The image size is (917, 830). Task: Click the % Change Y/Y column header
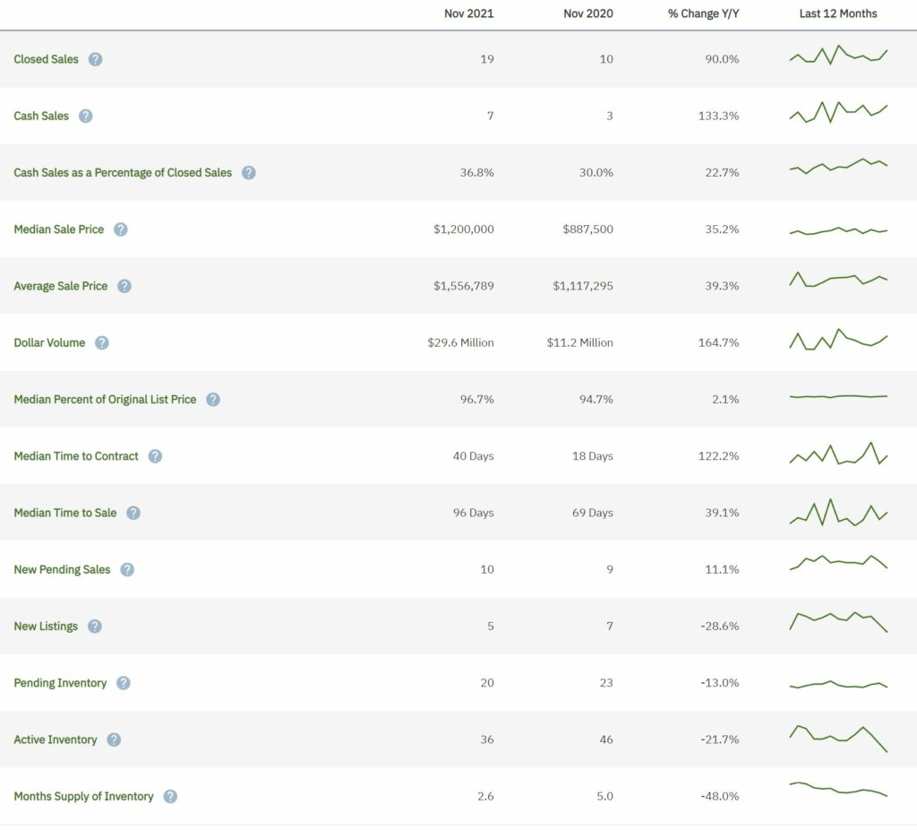[x=704, y=13]
